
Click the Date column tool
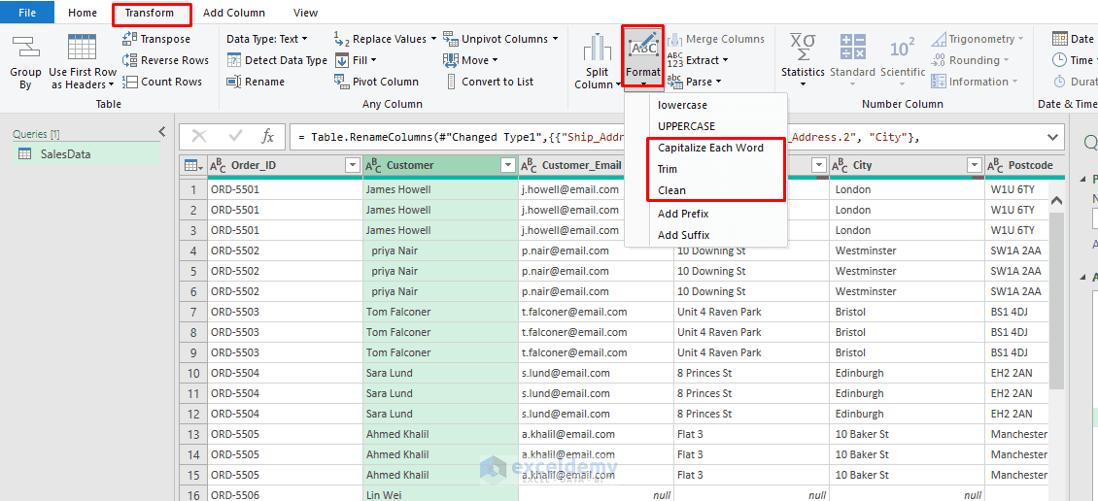tap(1073, 39)
